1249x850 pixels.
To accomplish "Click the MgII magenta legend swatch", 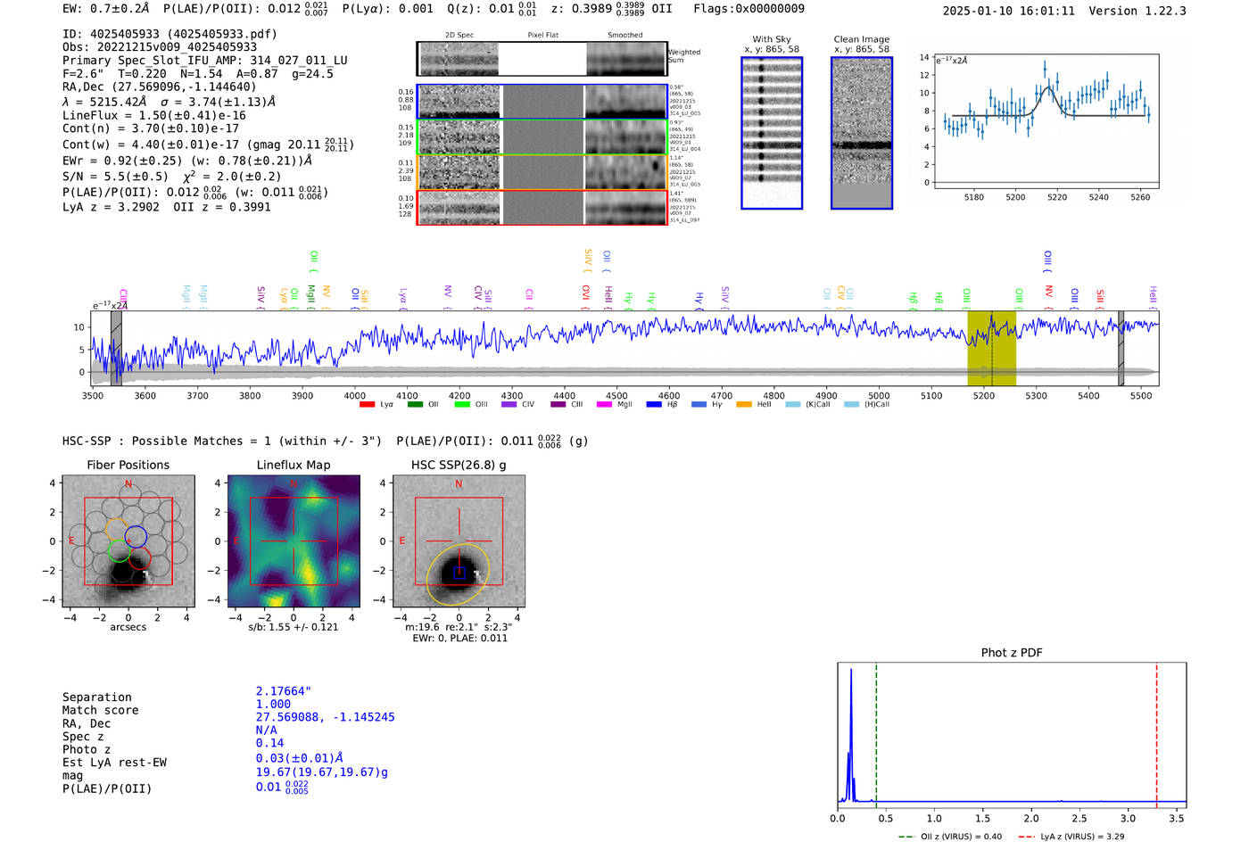I will [x=603, y=405].
